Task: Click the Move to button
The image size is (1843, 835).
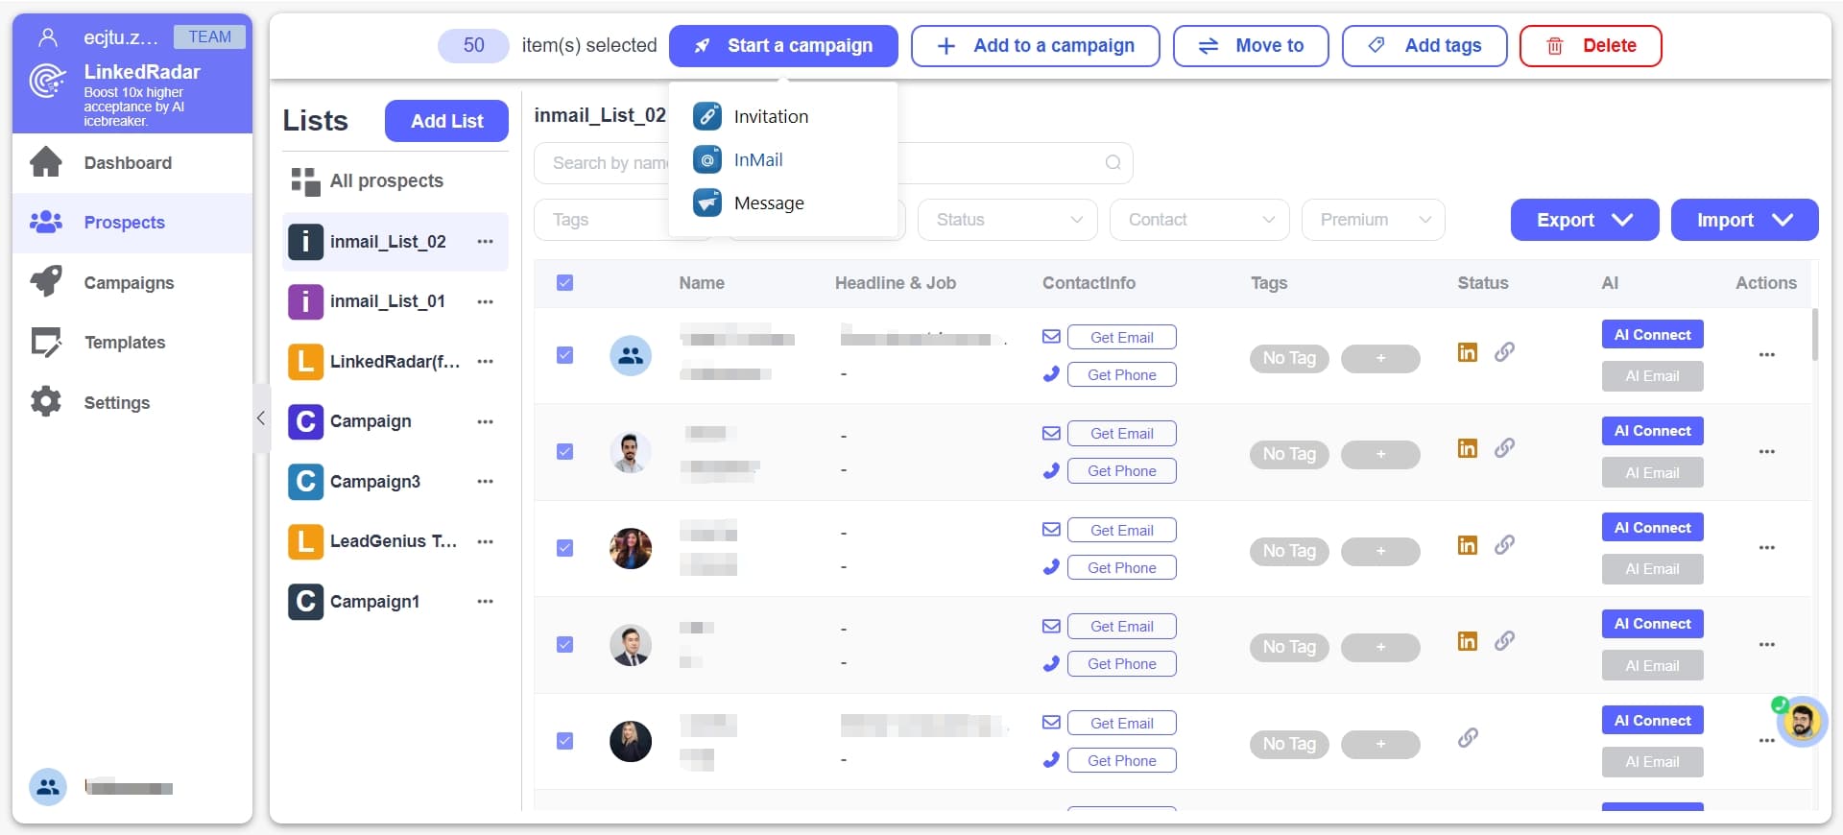Action: click(x=1251, y=45)
